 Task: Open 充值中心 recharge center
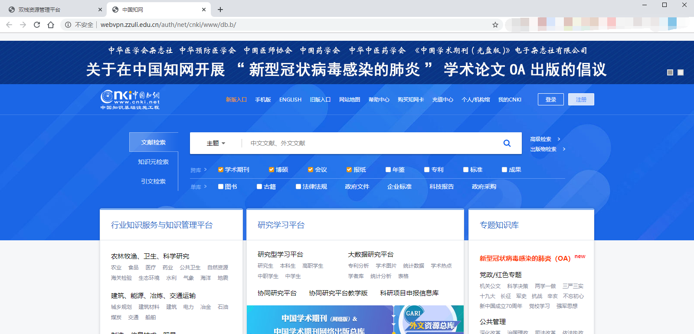pos(443,100)
